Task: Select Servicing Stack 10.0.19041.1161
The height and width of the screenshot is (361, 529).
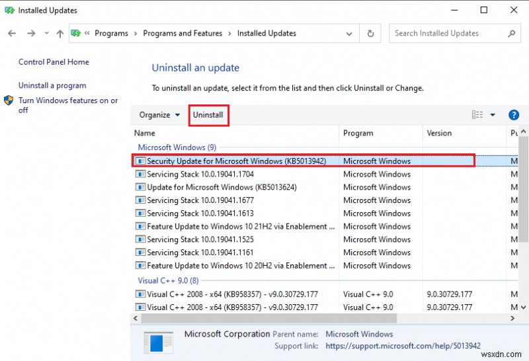Action: point(200,253)
